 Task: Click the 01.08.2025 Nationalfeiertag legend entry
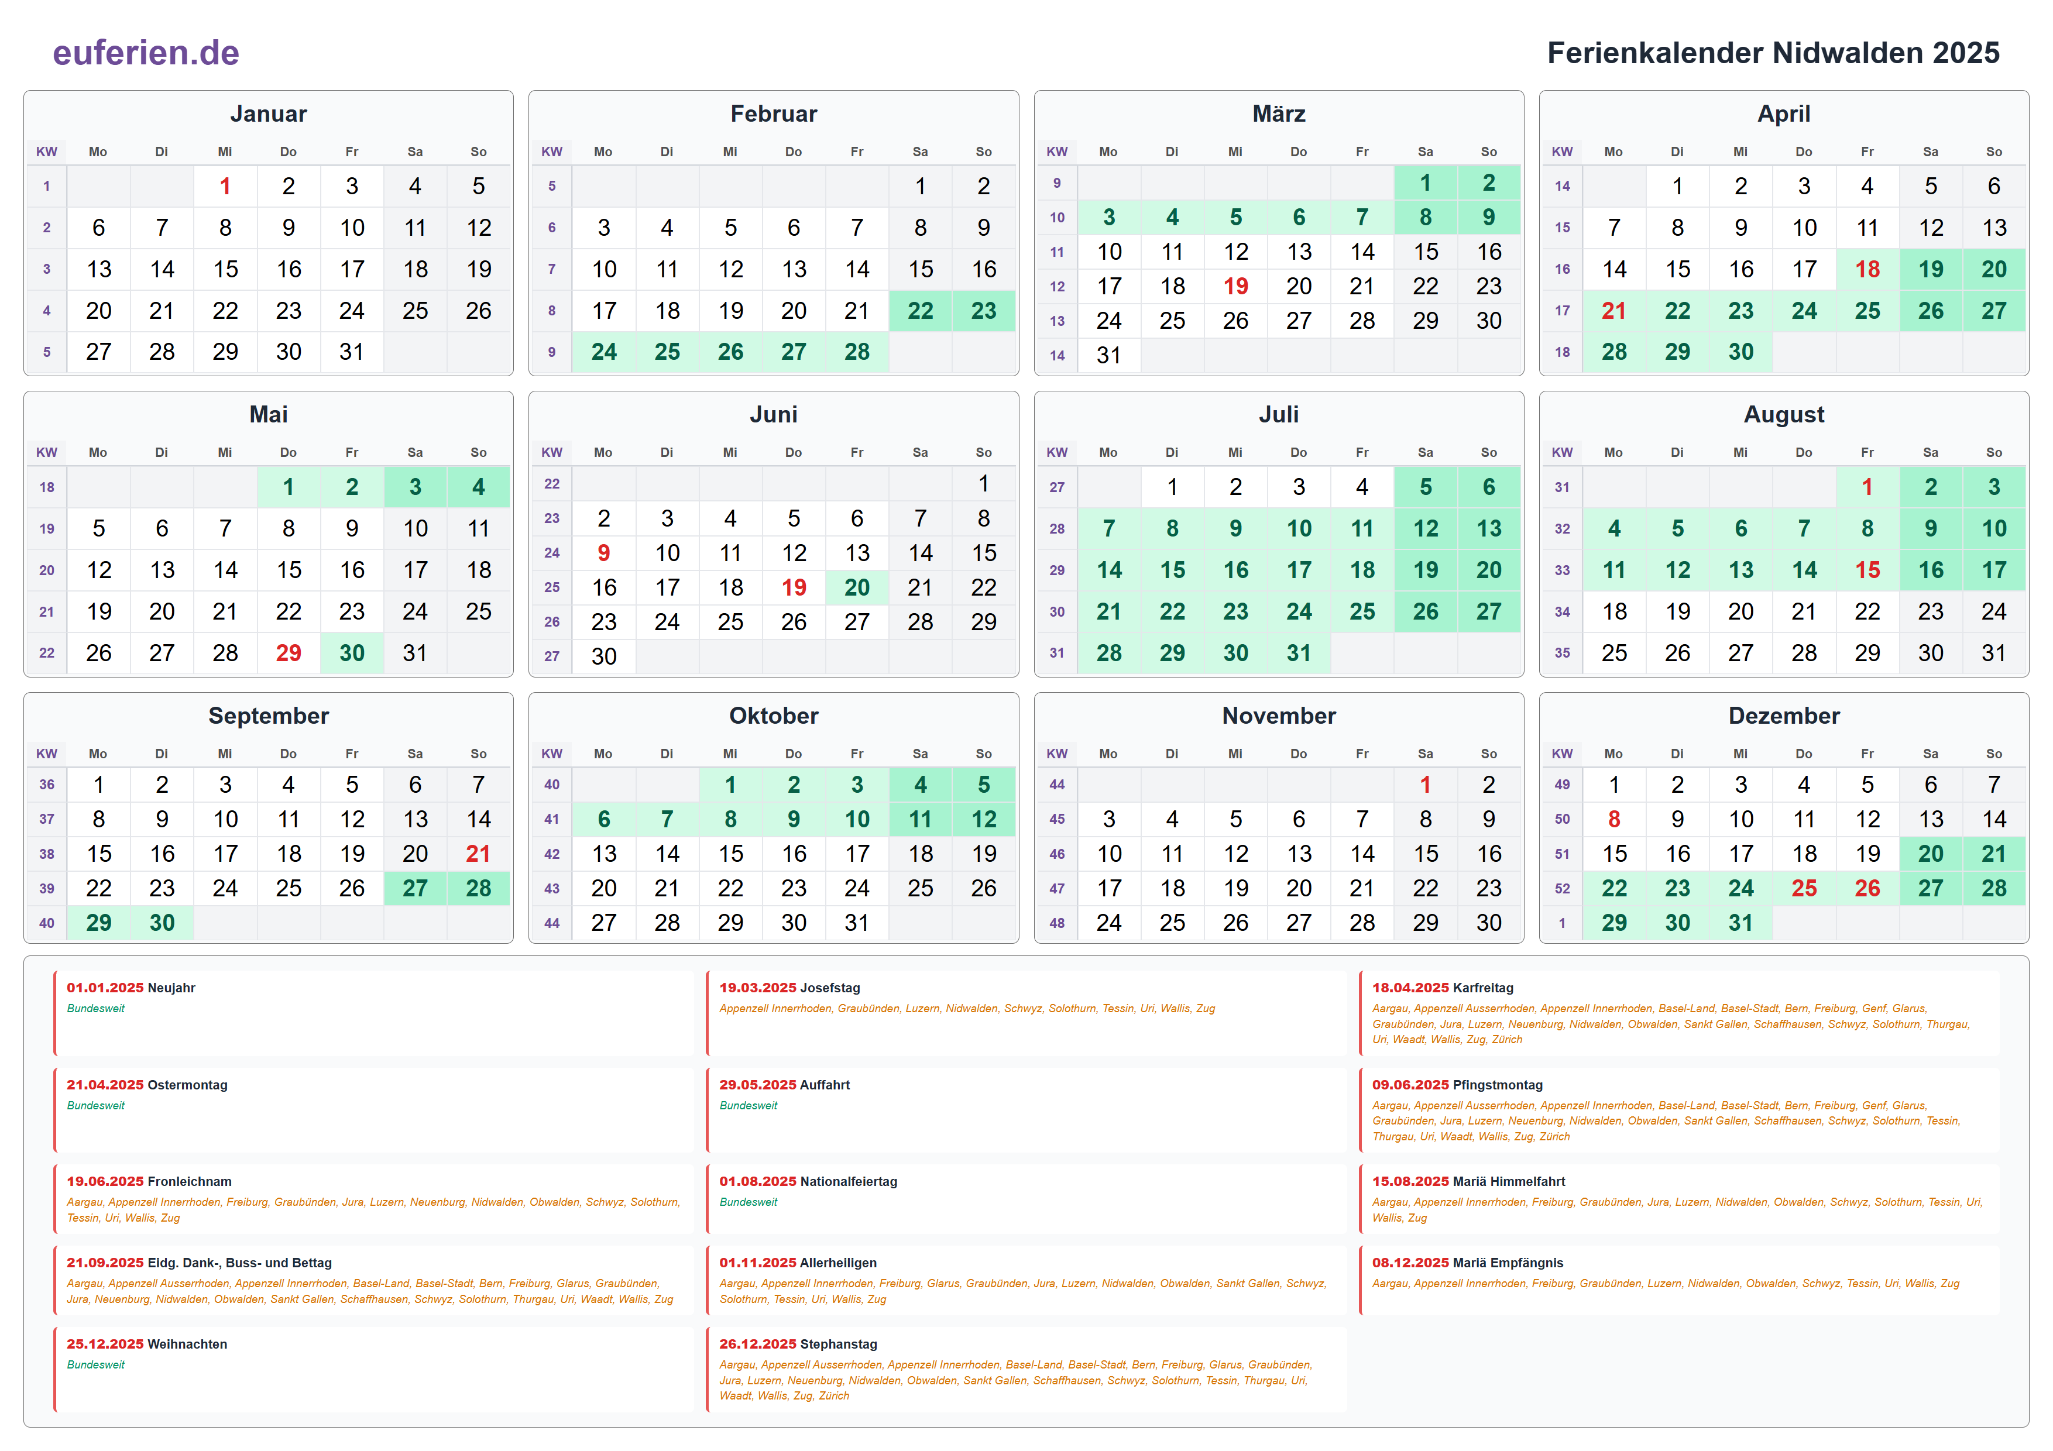tap(1026, 1200)
